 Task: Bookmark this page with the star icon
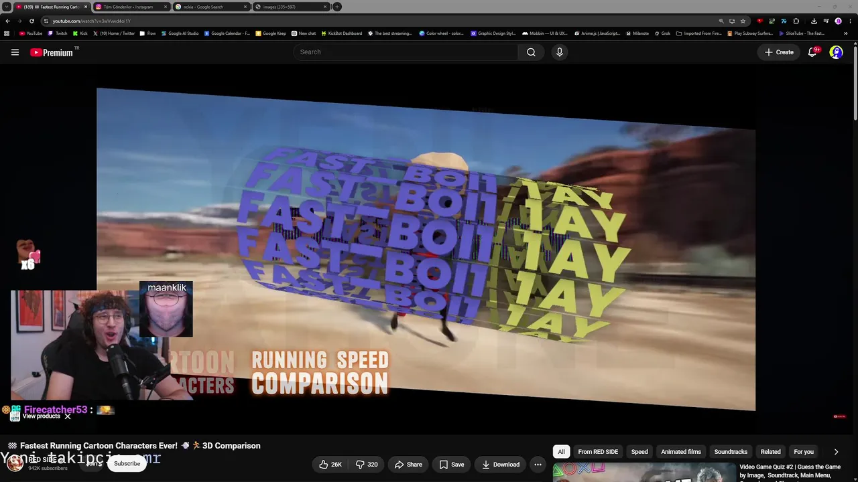coord(743,21)
